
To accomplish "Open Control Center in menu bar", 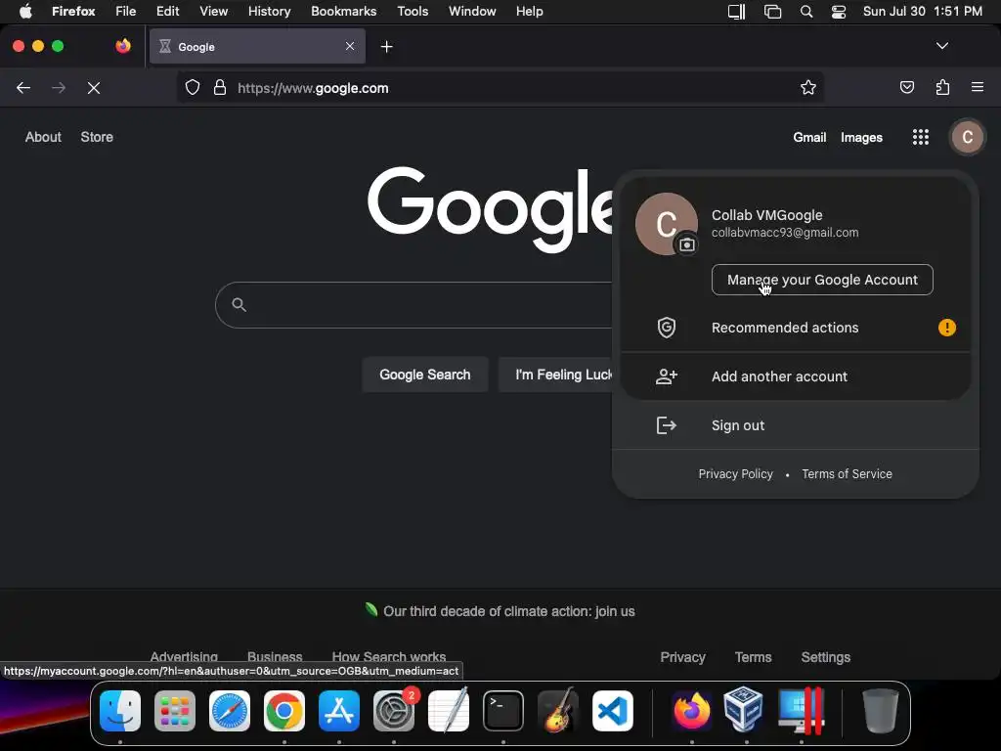I will [x=838, y=12].
